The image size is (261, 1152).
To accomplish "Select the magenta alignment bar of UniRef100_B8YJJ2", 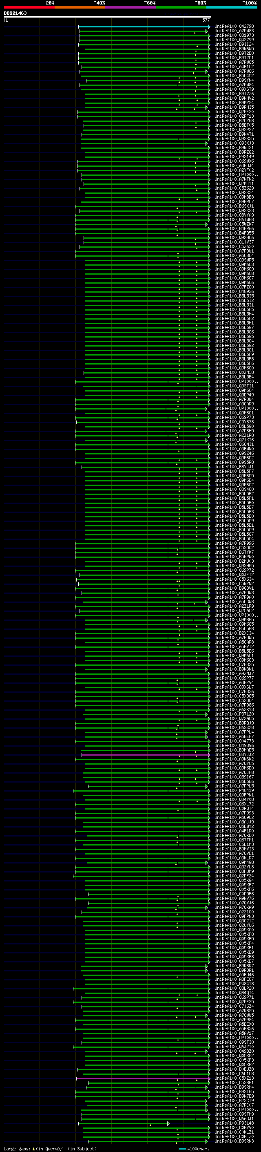I will pyautogui.click(x=146, y=755).
